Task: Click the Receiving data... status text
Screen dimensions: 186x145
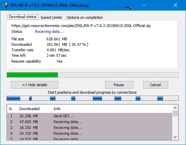Action: [49, 31]
